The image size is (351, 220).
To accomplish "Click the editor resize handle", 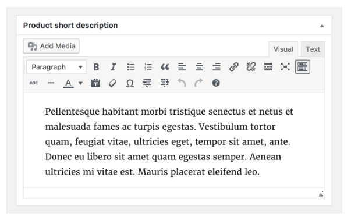I will click(x=321, y=194).
